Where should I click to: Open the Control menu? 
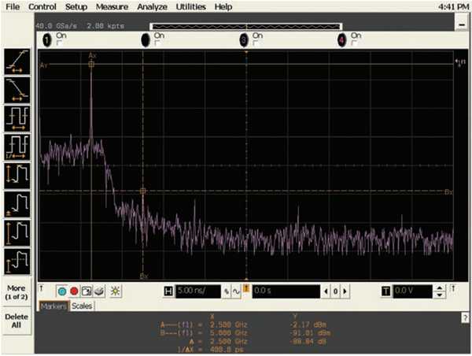(42, 6)
